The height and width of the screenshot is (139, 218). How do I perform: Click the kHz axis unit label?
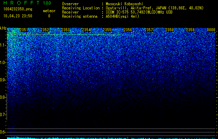pos(3,28)
